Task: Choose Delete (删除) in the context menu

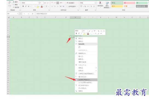Action: coord(86,59)
